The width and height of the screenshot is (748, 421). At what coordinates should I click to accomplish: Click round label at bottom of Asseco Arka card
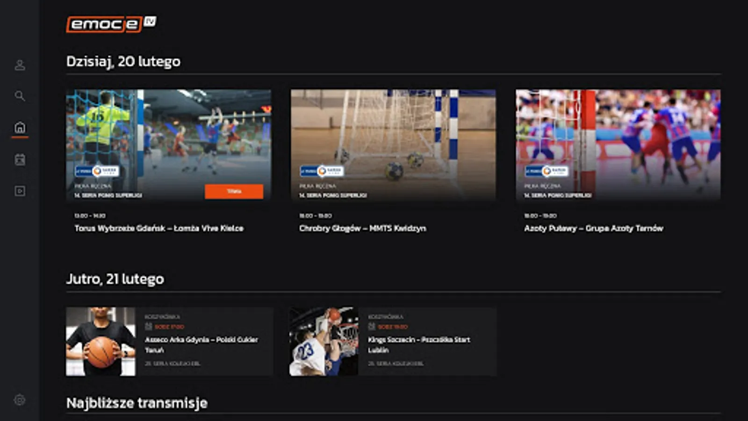[x=173, y=363]
